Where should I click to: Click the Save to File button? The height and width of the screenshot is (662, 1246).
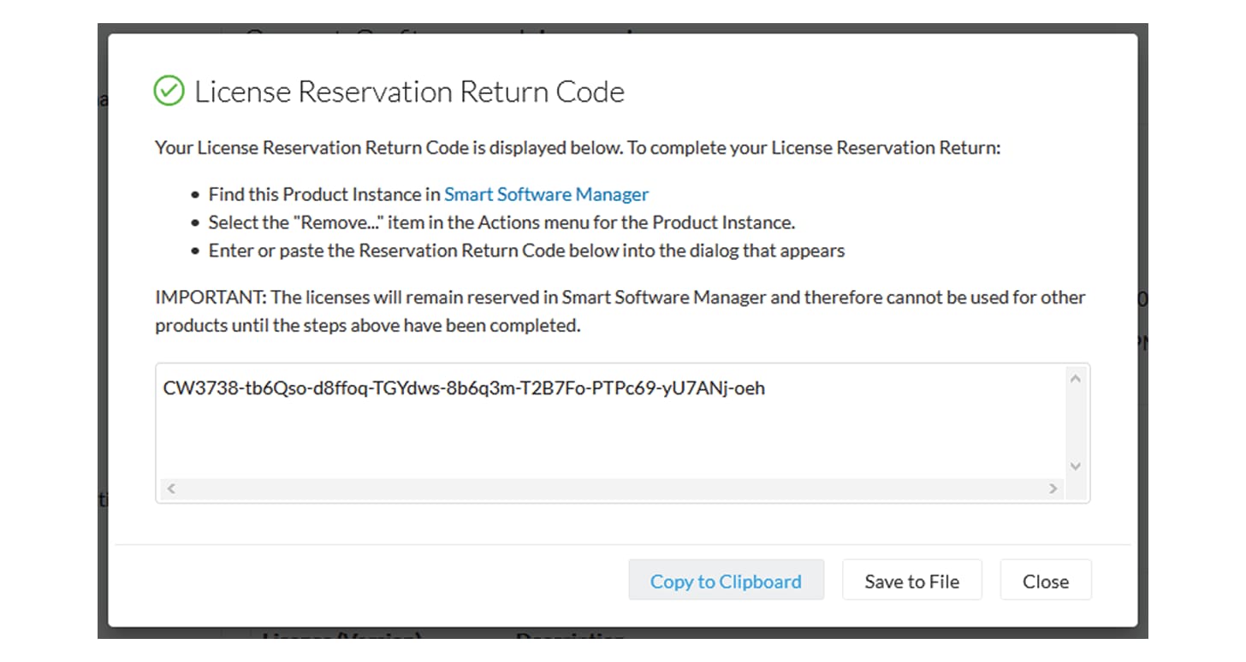(911, 581)
